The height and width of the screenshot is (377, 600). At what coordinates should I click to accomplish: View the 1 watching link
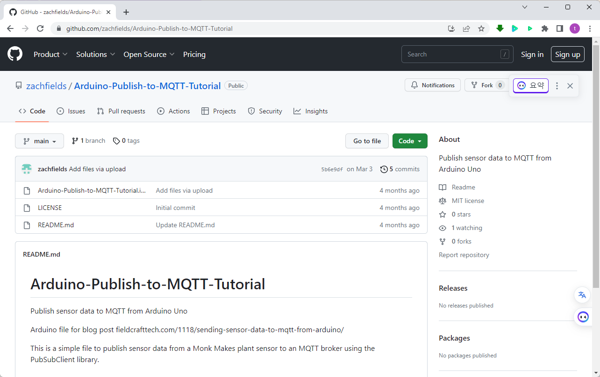pyautogui.click(x=461, y=228)
